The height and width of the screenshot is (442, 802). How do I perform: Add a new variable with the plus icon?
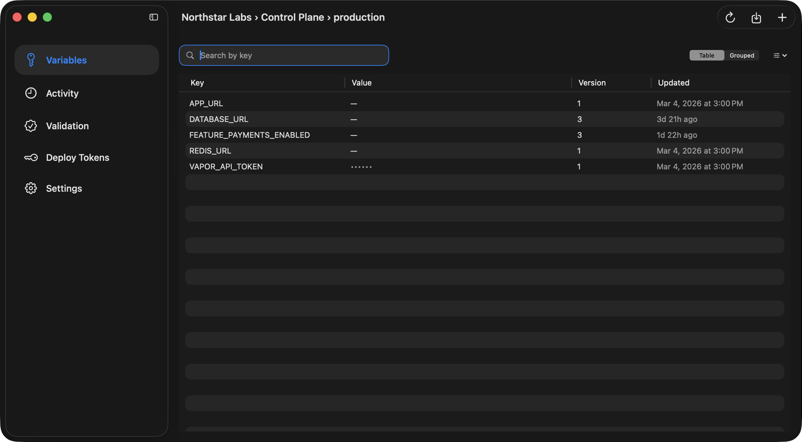[x=782, y=17]
